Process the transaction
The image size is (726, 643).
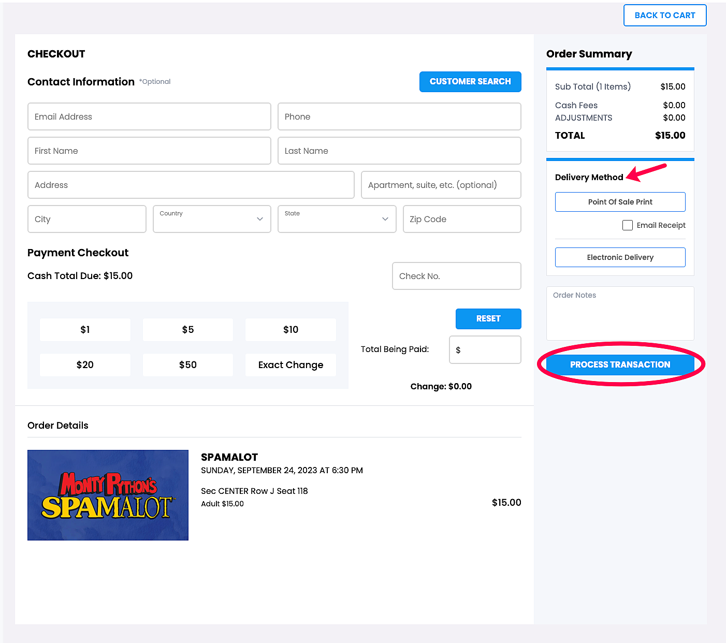pos(620,364)
